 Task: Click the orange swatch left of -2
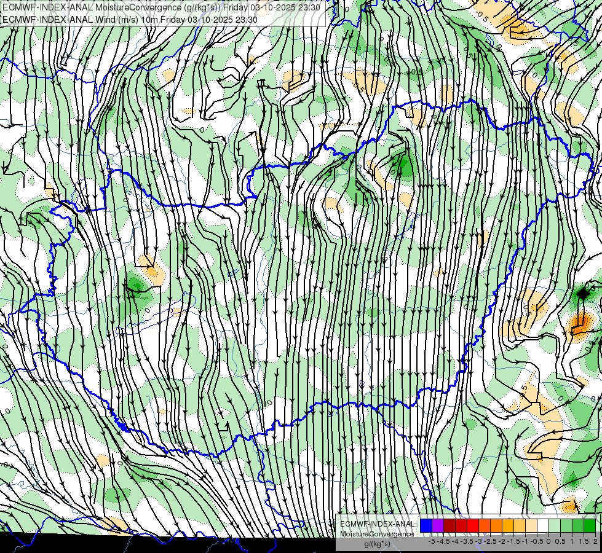coord(496,525)
